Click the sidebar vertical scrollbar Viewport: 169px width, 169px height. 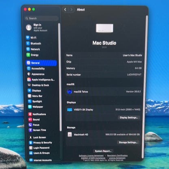[59, 77]
